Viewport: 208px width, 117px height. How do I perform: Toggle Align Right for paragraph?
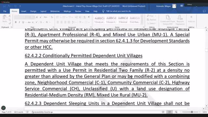point(65,22)
